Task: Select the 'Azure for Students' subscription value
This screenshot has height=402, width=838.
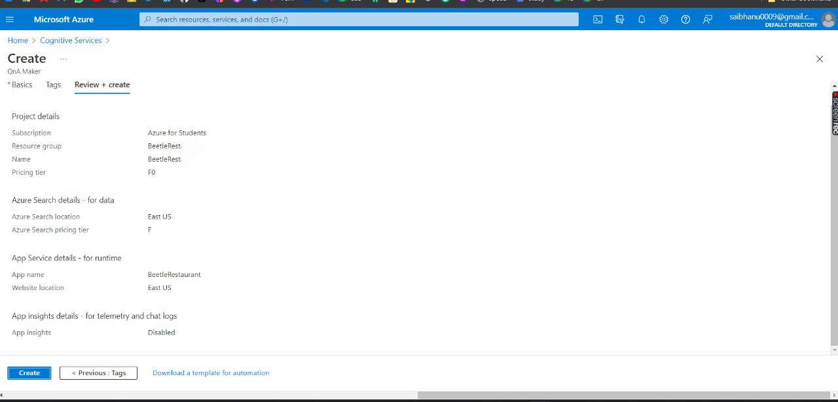Action: 177,133
